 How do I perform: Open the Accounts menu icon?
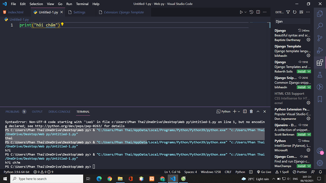click(x=320, y=151)
